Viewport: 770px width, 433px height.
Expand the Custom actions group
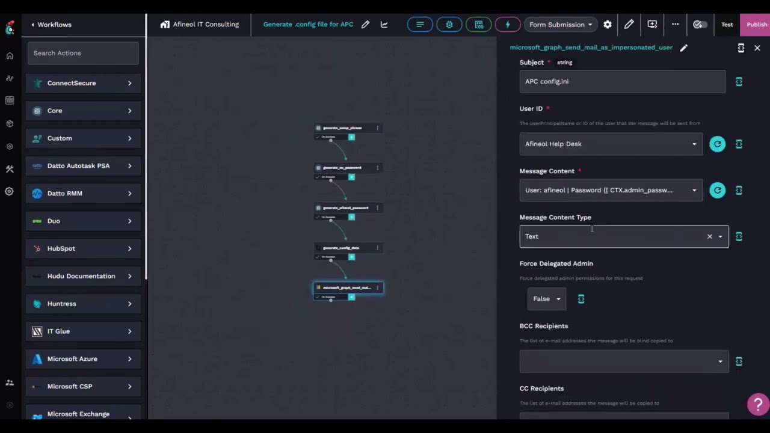[83, 138]
